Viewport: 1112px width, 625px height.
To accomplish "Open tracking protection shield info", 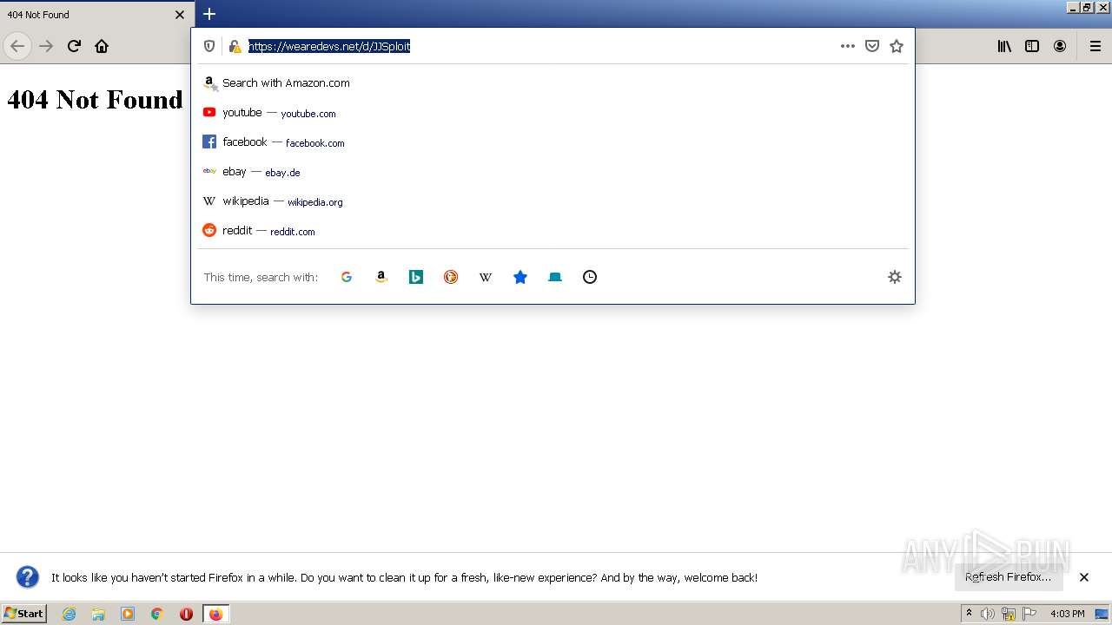I will click(209, 46).
